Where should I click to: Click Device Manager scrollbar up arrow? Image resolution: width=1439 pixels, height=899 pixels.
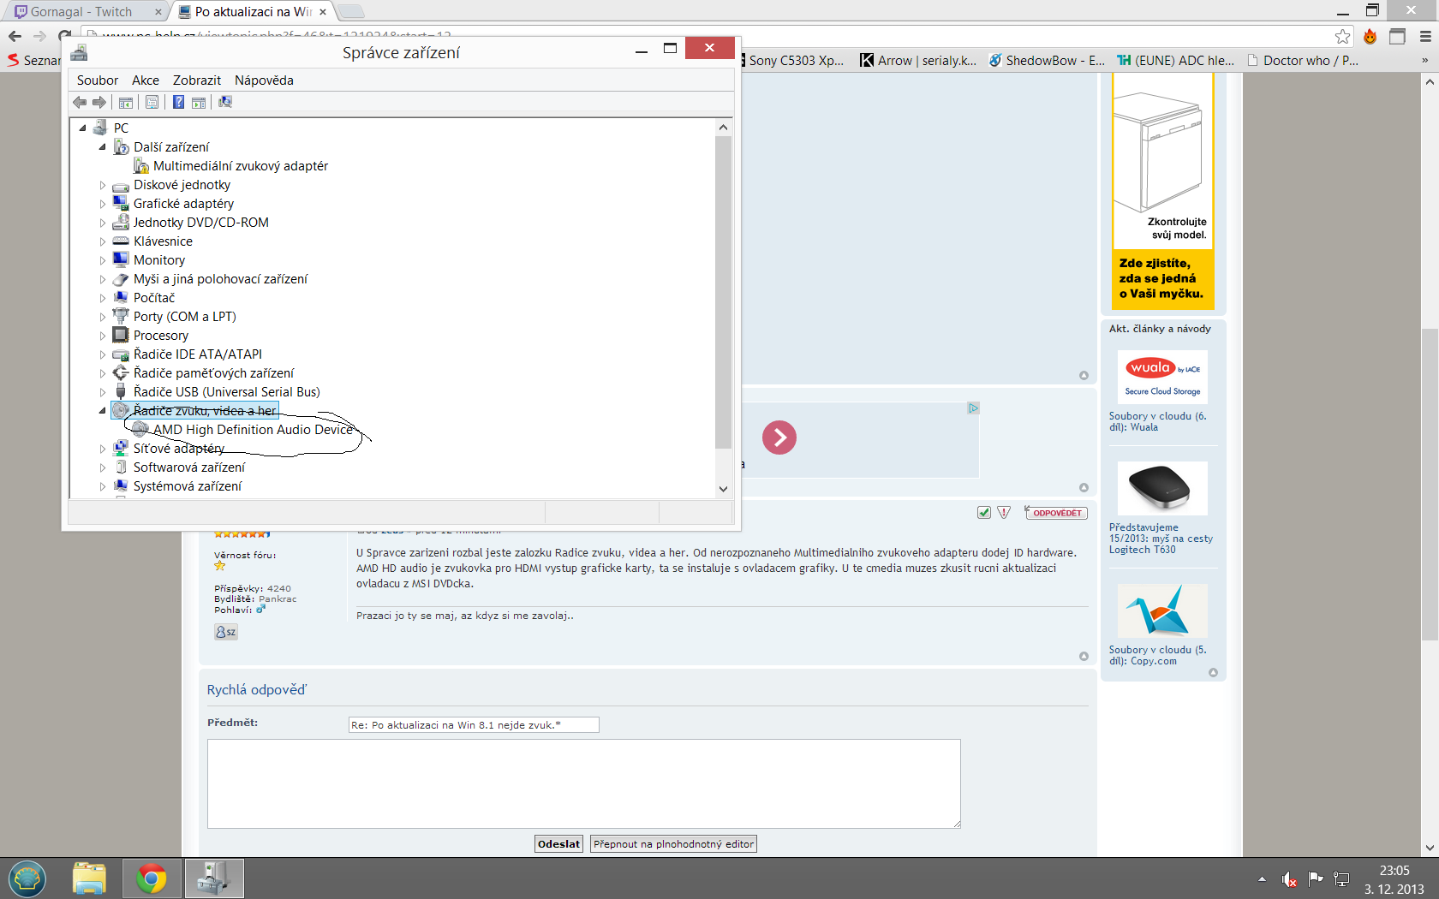[724, 128]
